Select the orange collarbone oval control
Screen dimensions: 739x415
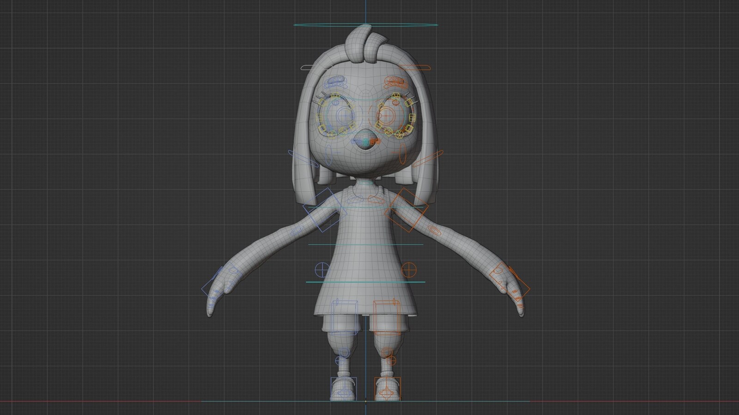[376, 200]
